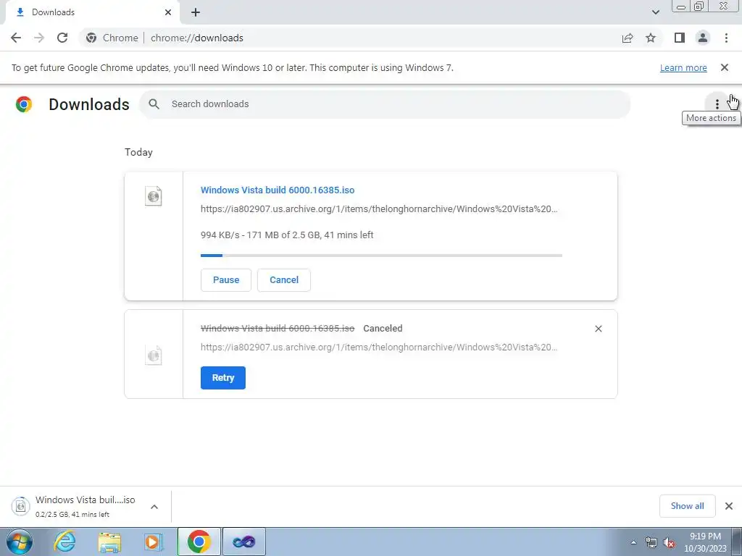Open More actions menu on Downloads page

point(717,104)
